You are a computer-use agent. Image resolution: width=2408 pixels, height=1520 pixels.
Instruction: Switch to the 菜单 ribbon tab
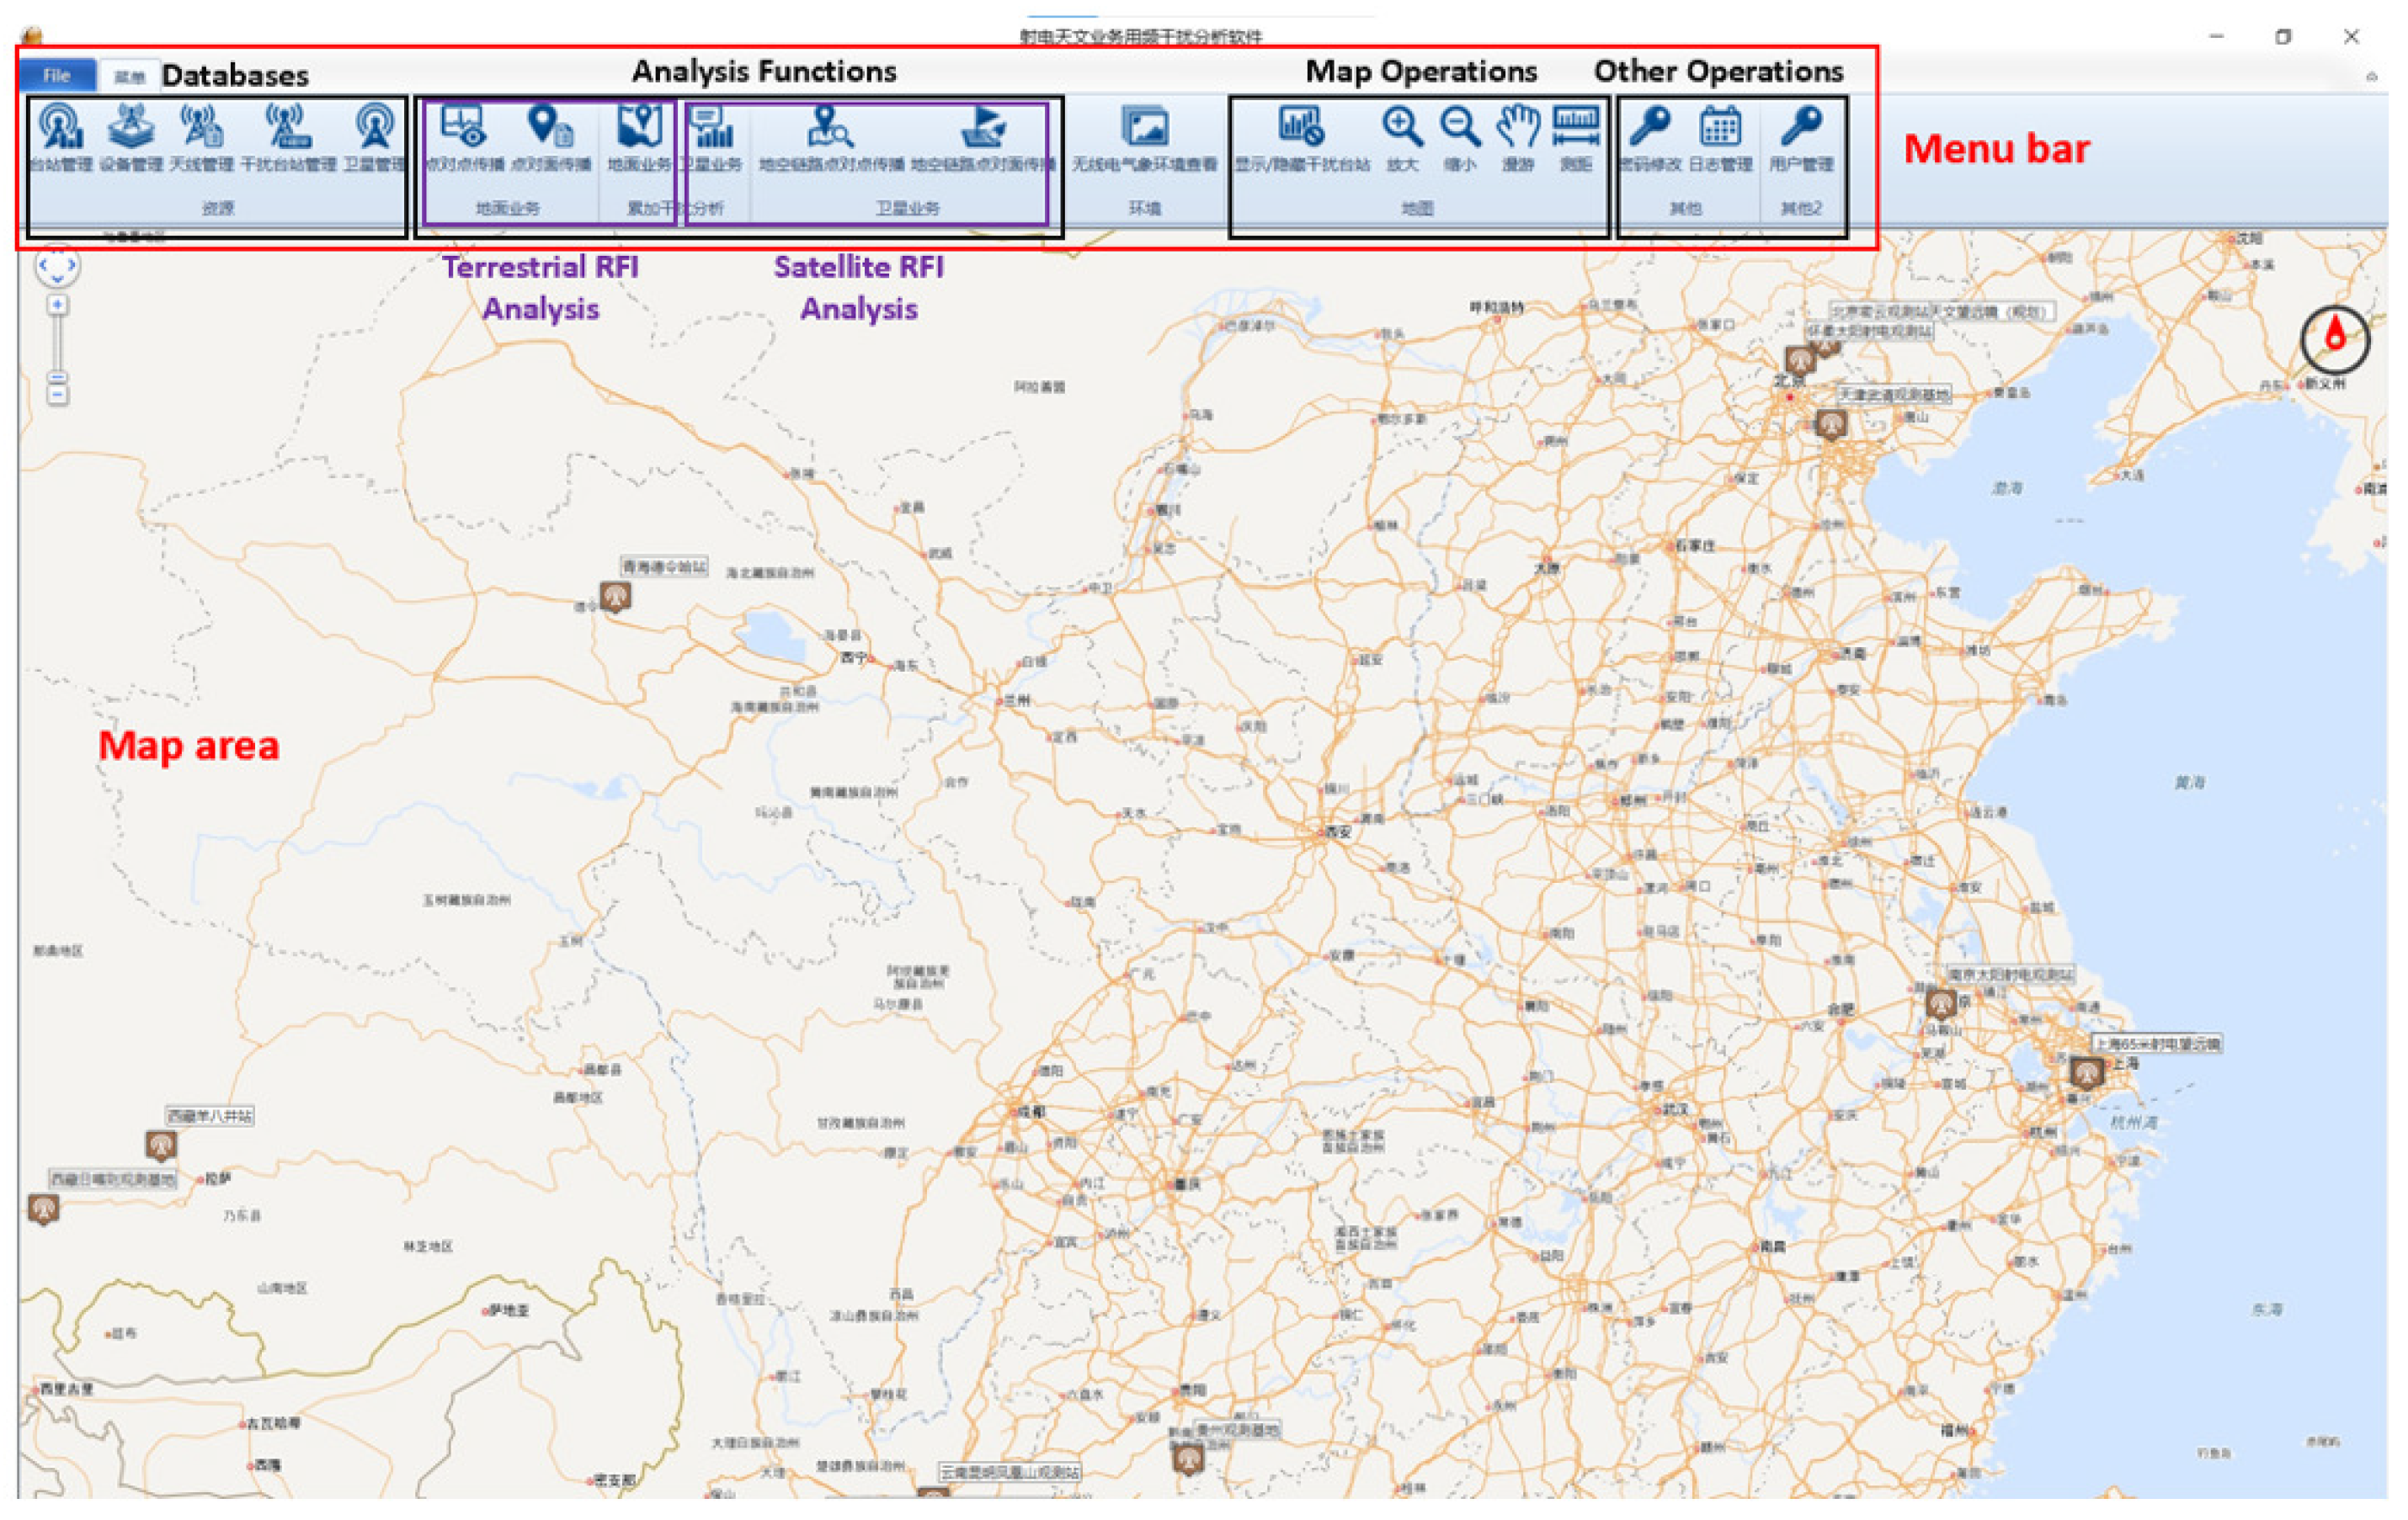coord(129,77)
